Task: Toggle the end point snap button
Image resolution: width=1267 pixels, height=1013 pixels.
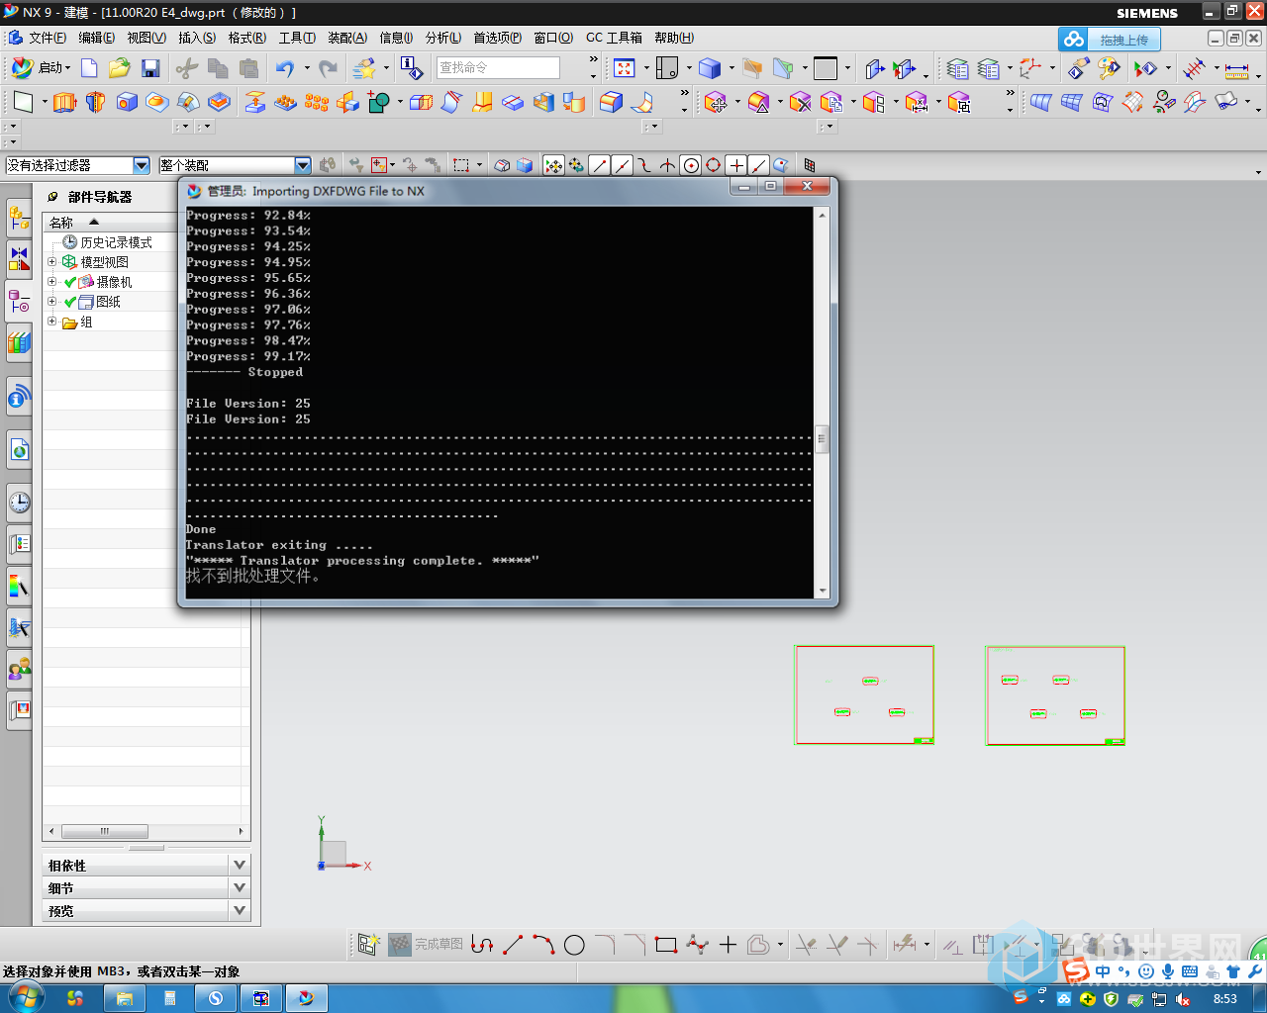Action: [x=599, y=165]
